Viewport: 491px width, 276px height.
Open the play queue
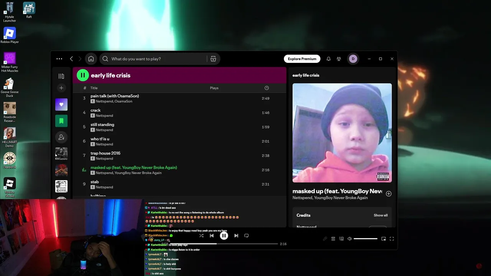coord(333,239)
